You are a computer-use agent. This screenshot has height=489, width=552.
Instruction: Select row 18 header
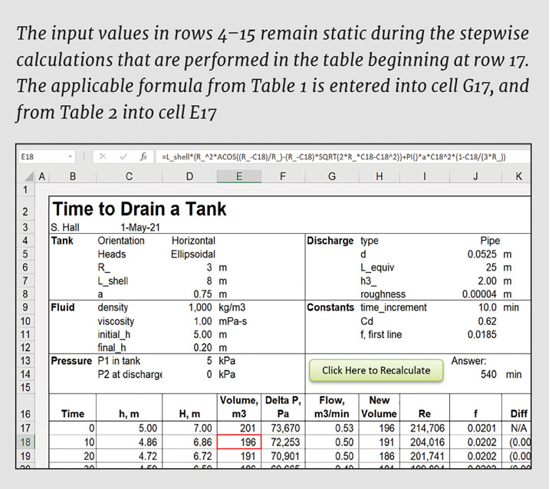pos(25,443)
